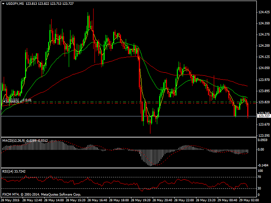Click the 28 May 16:40 time label

coord(97,200)
